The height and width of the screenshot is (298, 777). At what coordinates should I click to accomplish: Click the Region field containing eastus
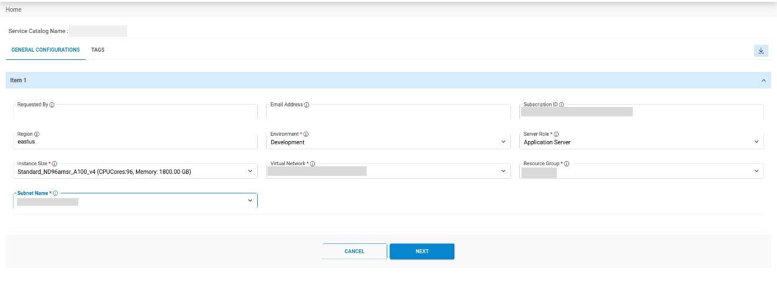pos(135,142)
